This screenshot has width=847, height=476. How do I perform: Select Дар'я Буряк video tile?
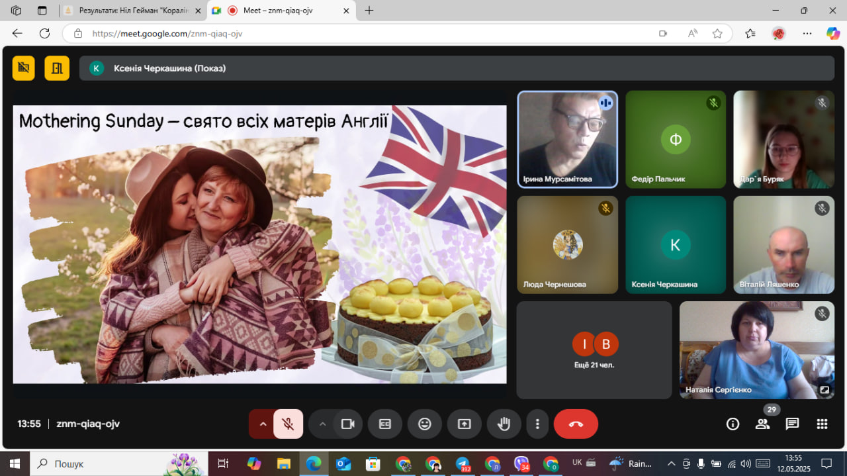(x=783, y=140)
